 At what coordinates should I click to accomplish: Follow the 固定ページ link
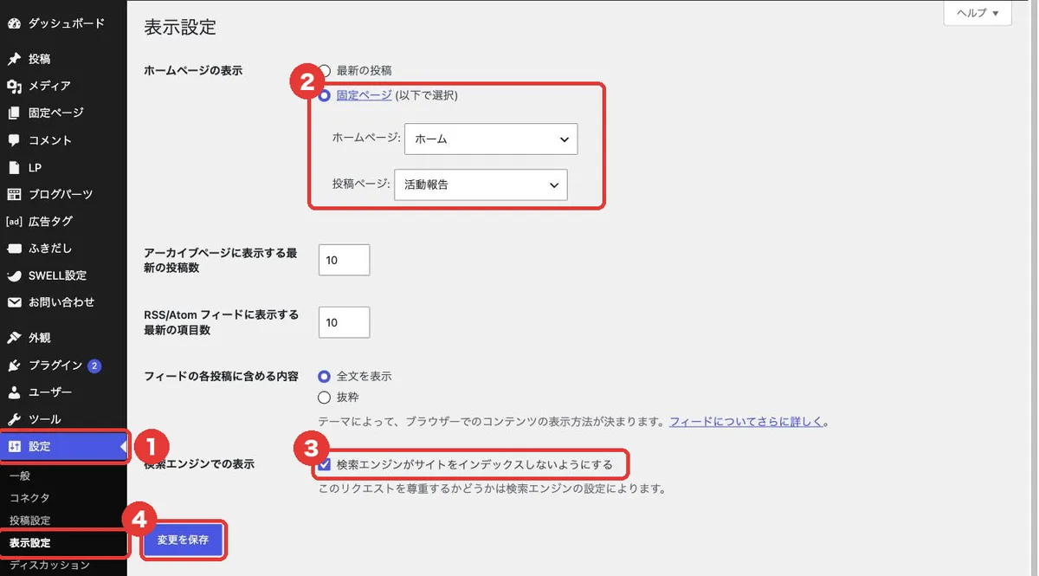point(364,96)
